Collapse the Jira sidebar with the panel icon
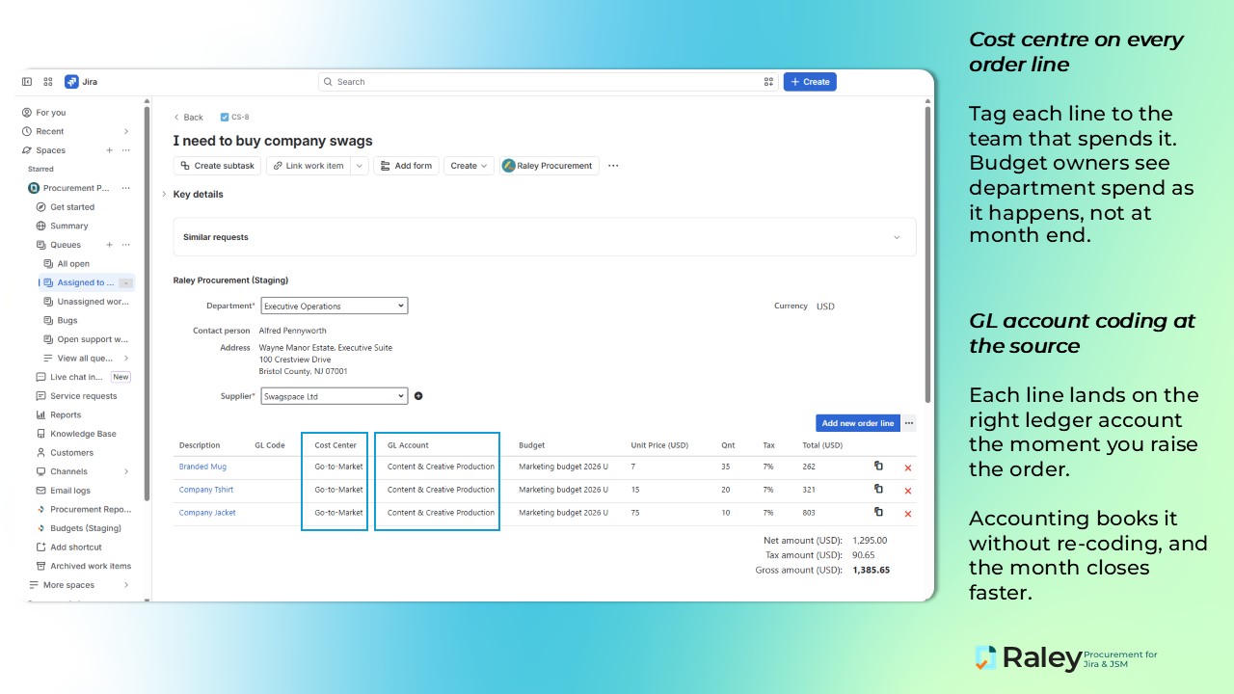 (27, 82)
